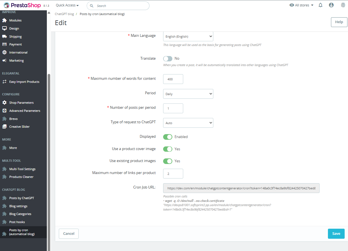
Task: Click the Blog Categories icon
Action: pyautogui.click(x=4, y=214)
